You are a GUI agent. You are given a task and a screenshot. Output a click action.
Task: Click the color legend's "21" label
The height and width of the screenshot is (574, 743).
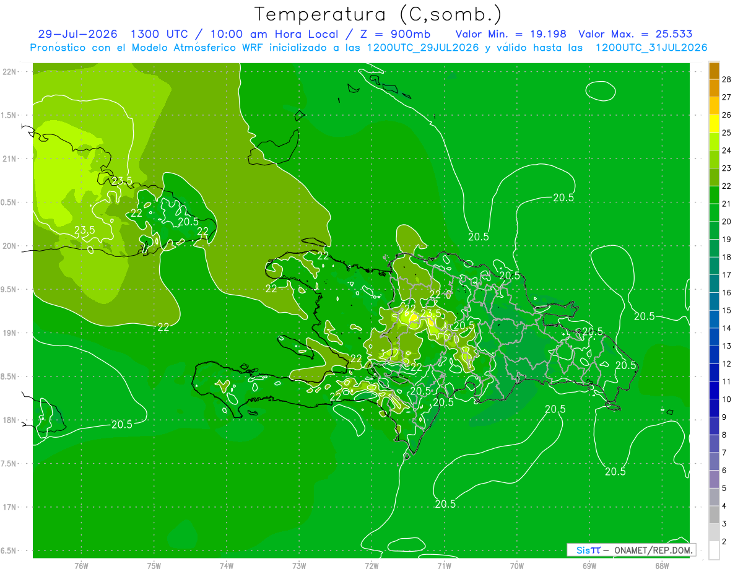click(x=726, y=204)
